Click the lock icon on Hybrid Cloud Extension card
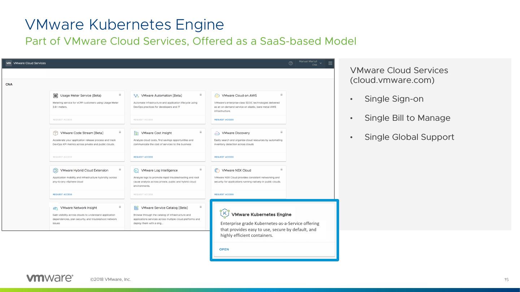Screen dimensions: 520x292 click(120, 169)
